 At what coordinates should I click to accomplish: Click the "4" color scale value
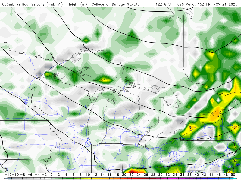pos(66,175)
